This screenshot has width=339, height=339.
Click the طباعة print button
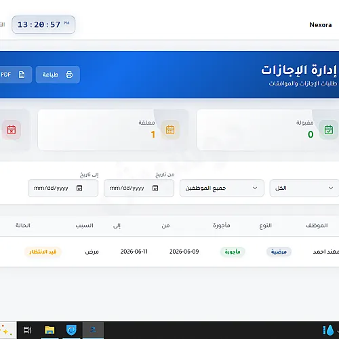coord(58,75)
